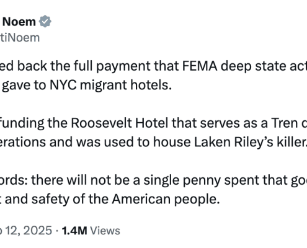The height and width of the screenshot is (248, 307).
Task: Click the words and safety in last line
Action: click(37, 200)
